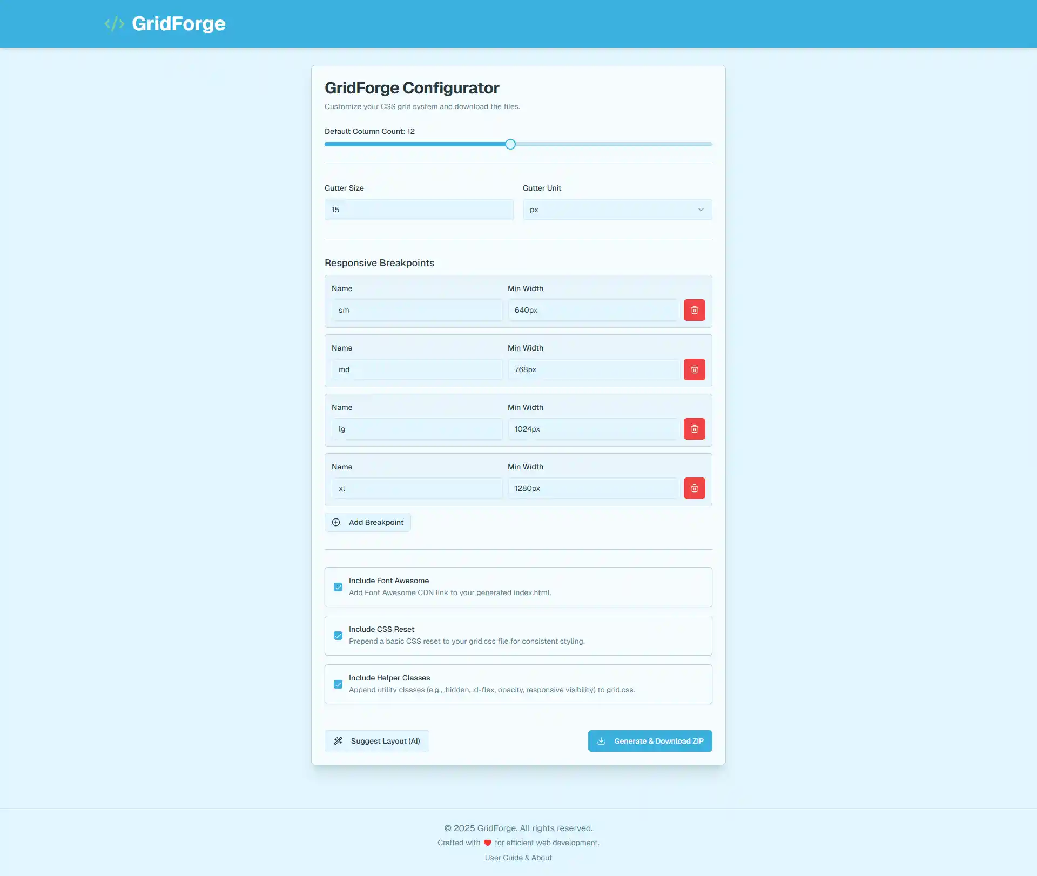Click the lg breakpoint Name field
The height and width of the screenshot is (876, 1037).
pos(416,429)
